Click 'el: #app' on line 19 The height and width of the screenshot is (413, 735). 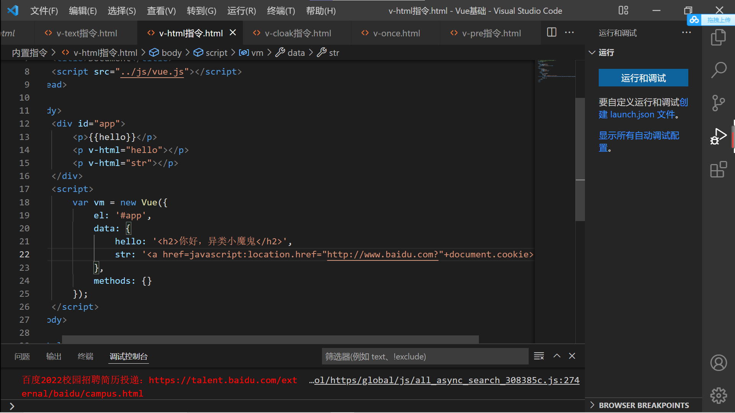[x=122, y=216]
